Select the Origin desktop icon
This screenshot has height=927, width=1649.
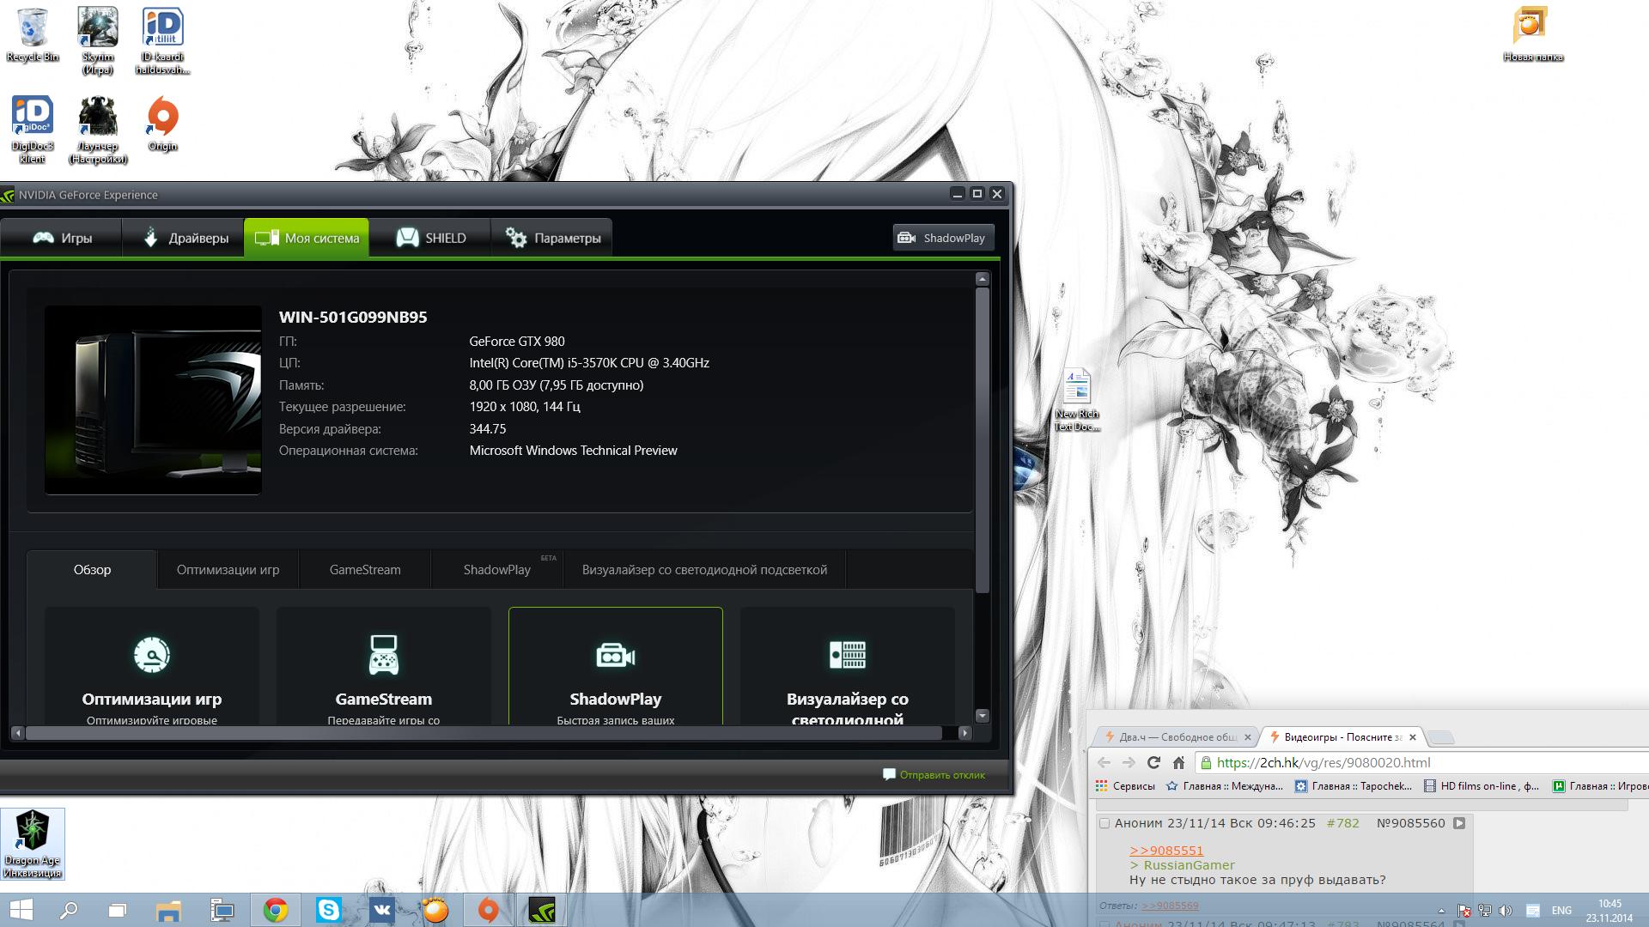[162, 124]
